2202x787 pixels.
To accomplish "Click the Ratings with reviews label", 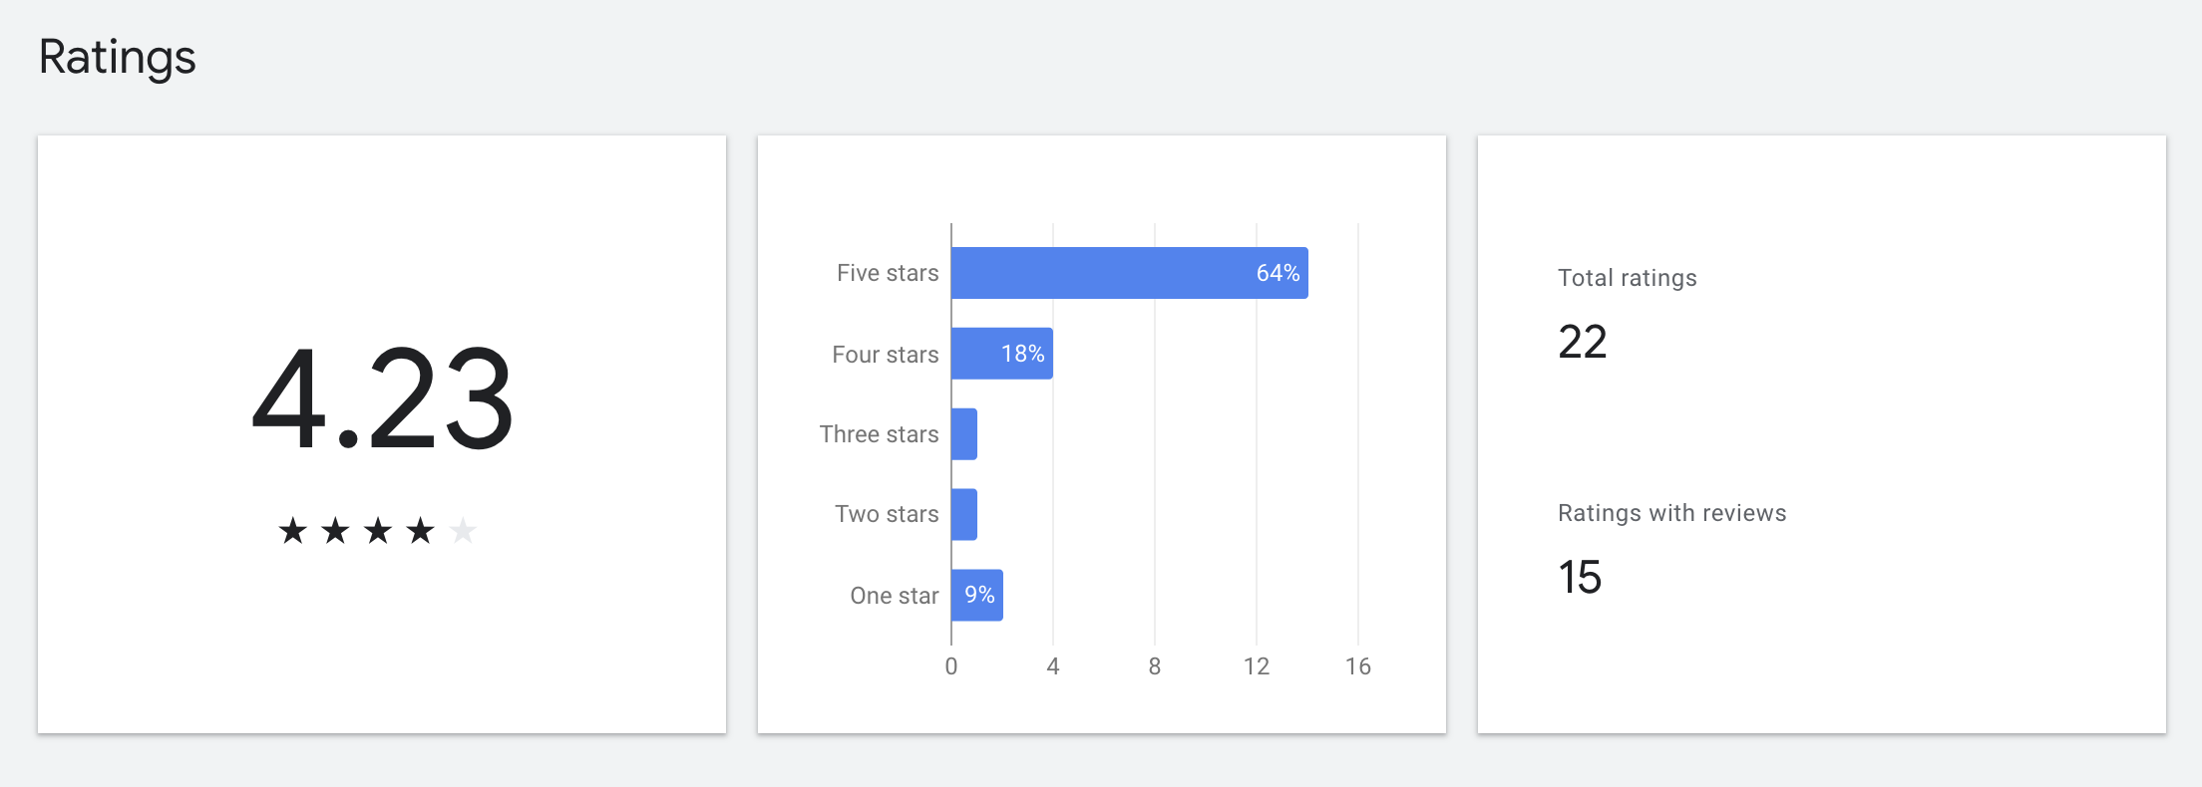I will coord(1671,513).
